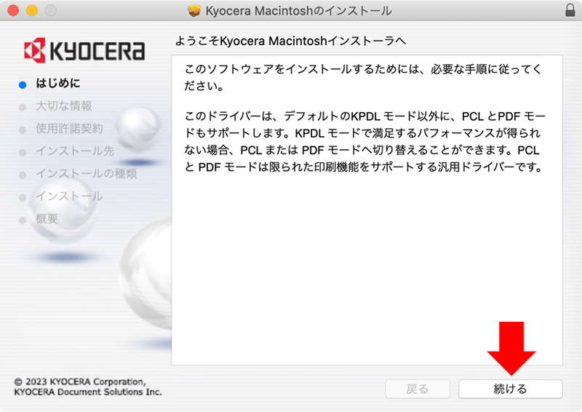Image resolution: width=582 pixels, height=412 pixels.
Task: Select the 使用許諾契約 step in the sidebar
Action: (69, 129)
